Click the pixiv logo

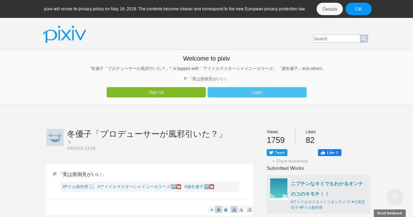tap(64, 34)
